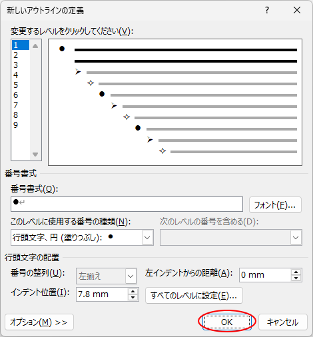The image size is (313, 337).
Task: Click the second-level arrow bullet in preview
Action: 78,72
